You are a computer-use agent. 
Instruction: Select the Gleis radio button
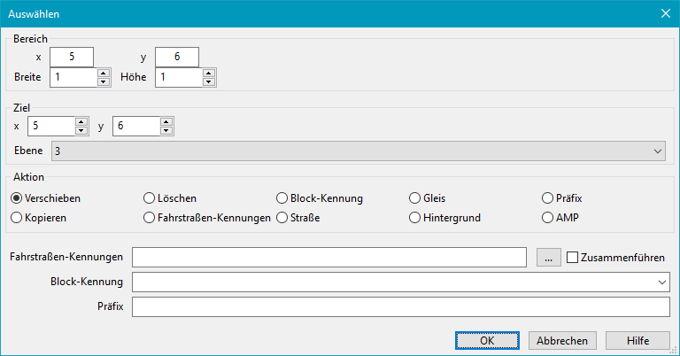(415, 198)
